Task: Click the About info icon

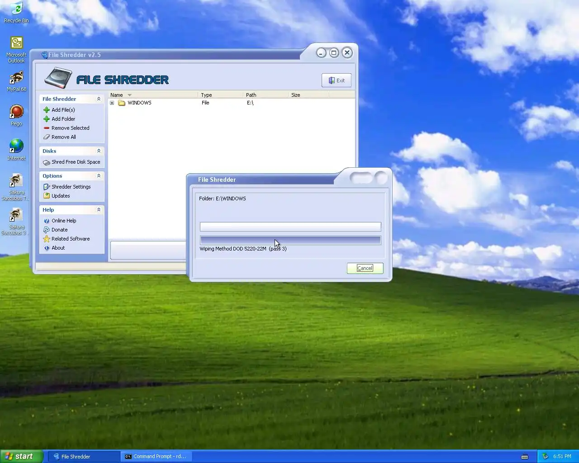Action: (47, 248)
